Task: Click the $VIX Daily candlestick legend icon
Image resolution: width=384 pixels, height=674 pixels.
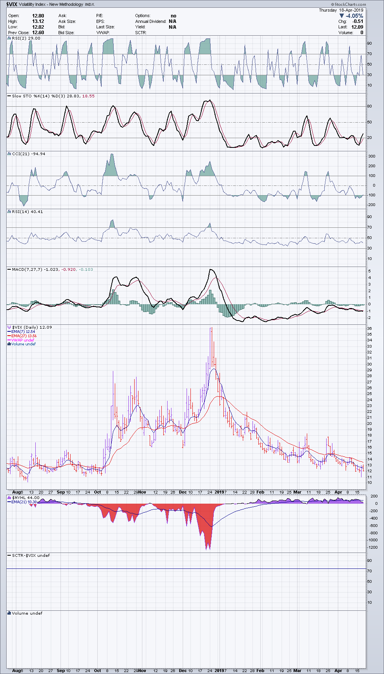Action: click(9, 327)
